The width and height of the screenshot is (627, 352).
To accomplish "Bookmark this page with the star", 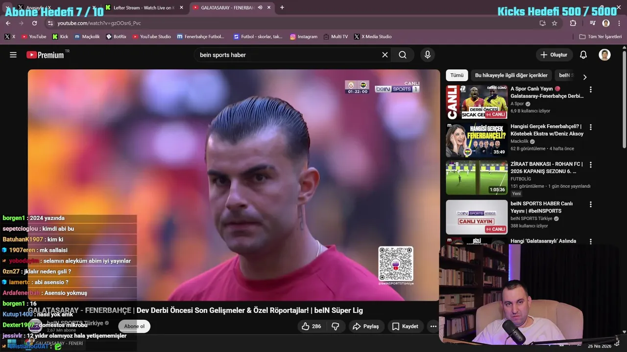I will 555,23.
